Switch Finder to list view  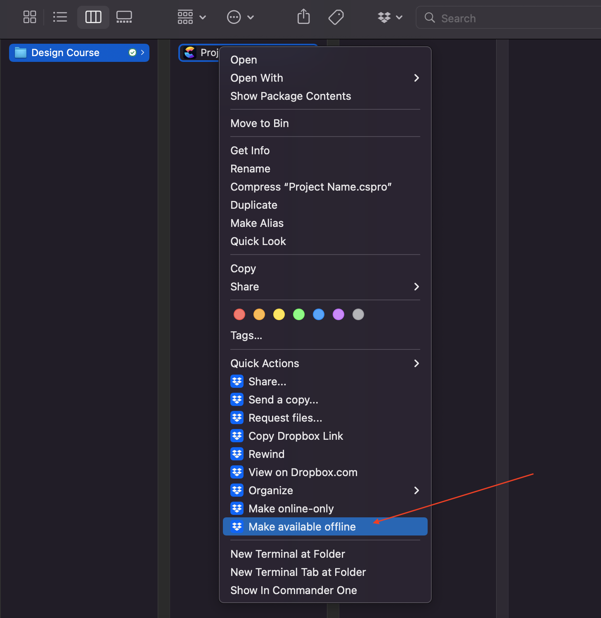click(60, 17)
